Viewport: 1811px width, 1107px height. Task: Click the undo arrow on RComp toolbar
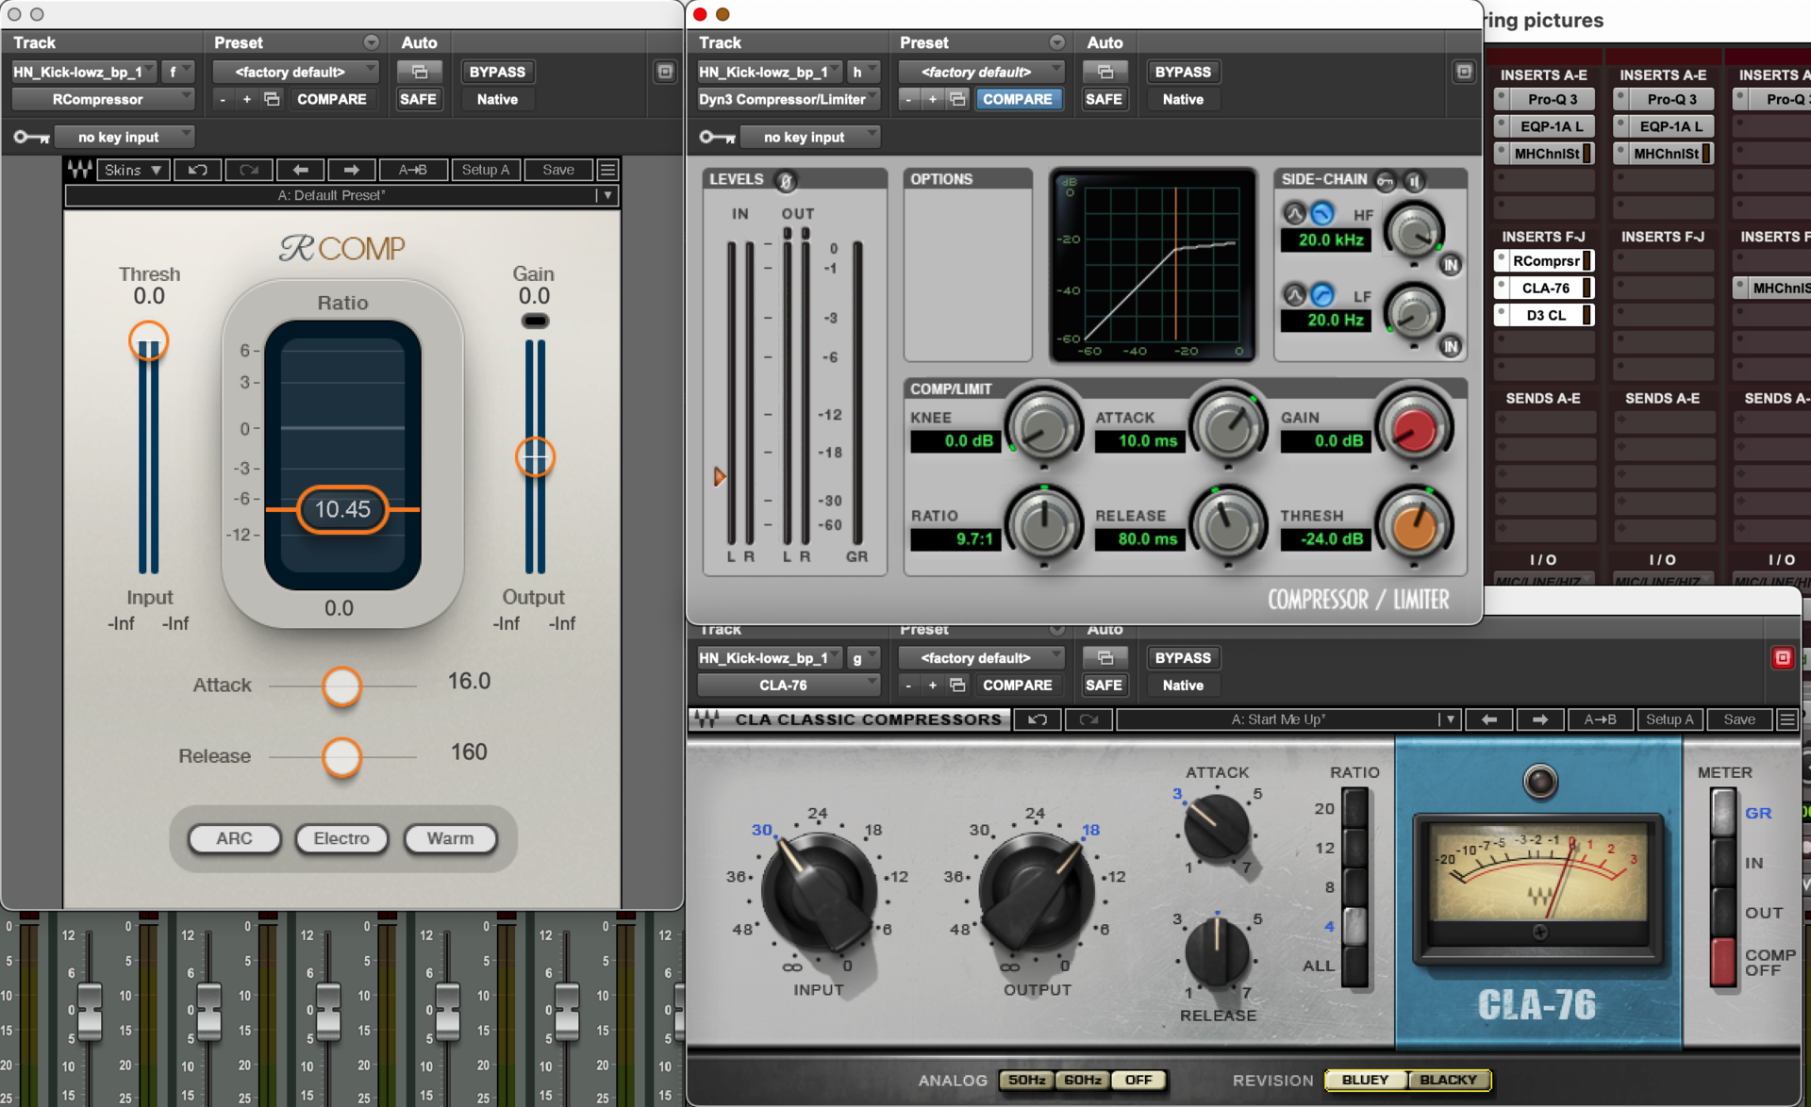coord(198,170)
